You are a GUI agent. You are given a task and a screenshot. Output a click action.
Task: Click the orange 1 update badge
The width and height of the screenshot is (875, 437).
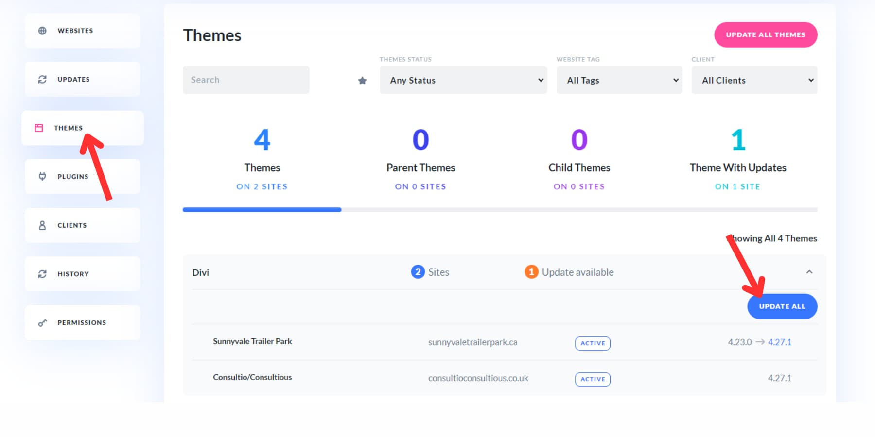click(x=531, y=272)
